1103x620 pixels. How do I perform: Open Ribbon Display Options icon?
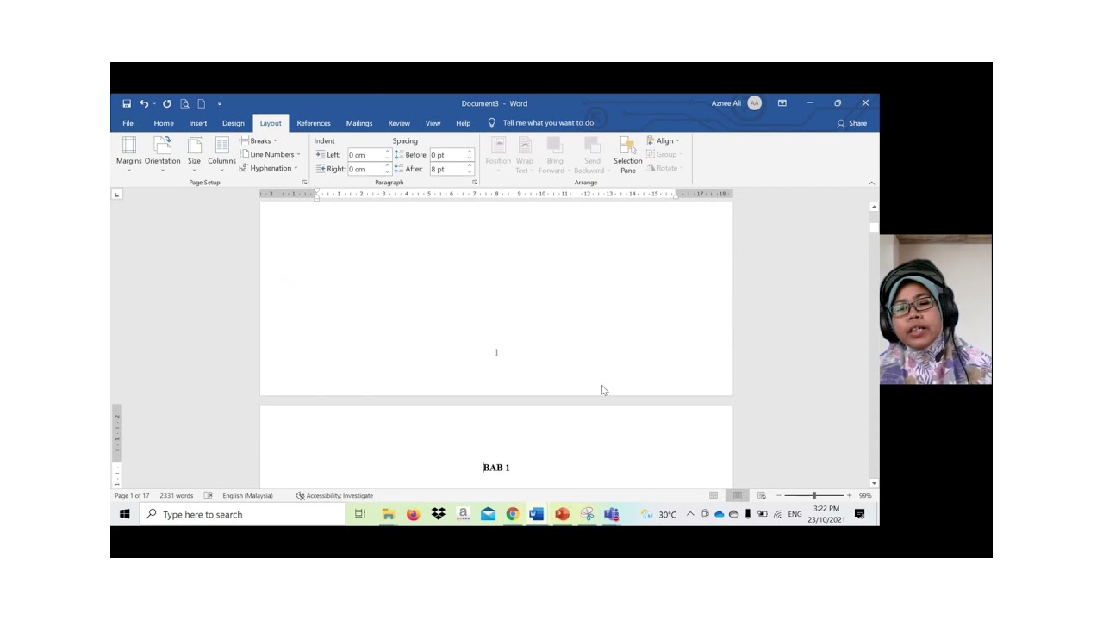point(782,103)
